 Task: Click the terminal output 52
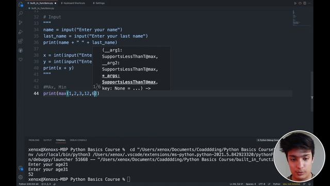(x=31, y=175)
